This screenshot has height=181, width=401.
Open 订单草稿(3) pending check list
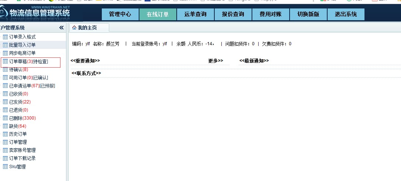click(x=28, y=61)
